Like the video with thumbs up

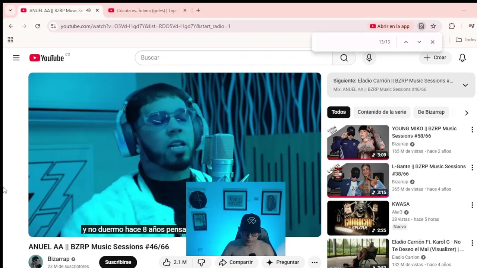(x=175, y=262)
